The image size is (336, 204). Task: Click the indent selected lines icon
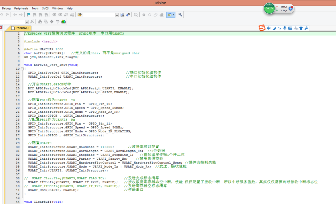click(x=54, y=15)
